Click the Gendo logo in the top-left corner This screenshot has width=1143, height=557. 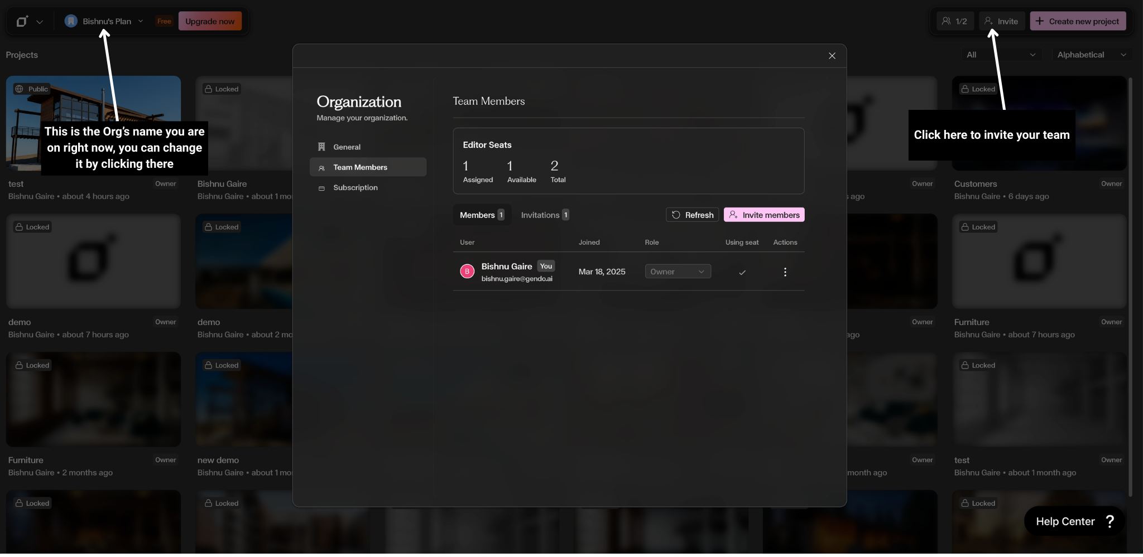22,21
